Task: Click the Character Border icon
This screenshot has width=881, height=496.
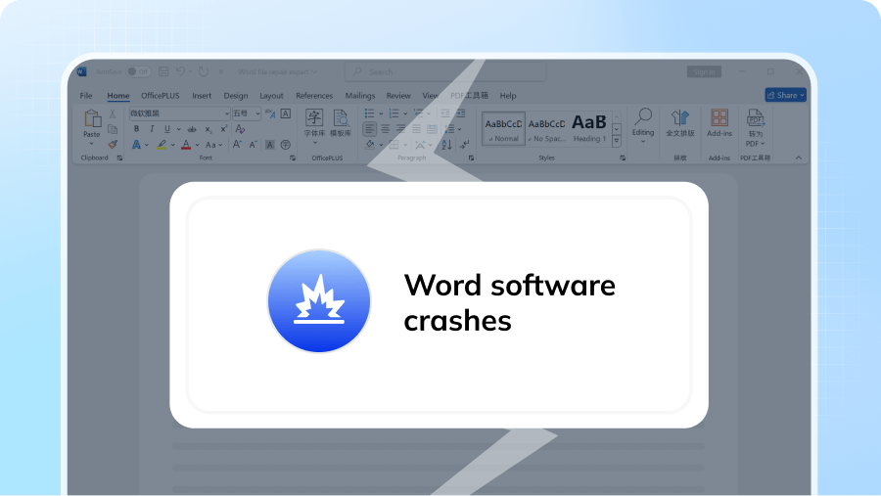Action: 286,113
